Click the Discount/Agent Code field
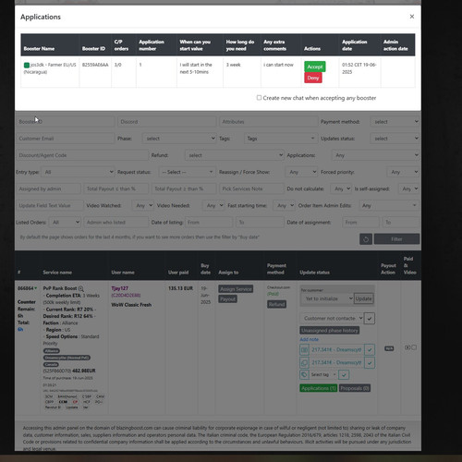462x462 pixels. tap(82, 155)
